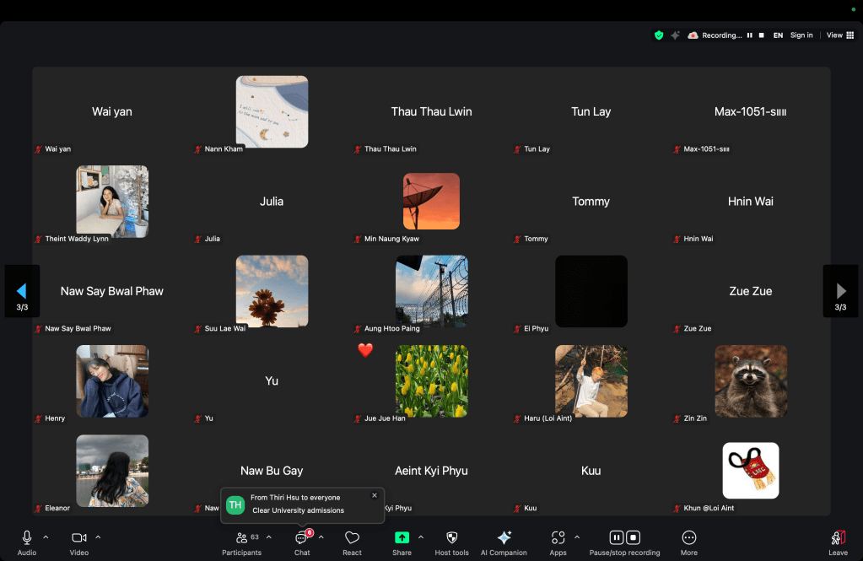Screen dimensions: 863x561
Task: Expand the audio options caret next to Audio
Action: tap(46, 537)
